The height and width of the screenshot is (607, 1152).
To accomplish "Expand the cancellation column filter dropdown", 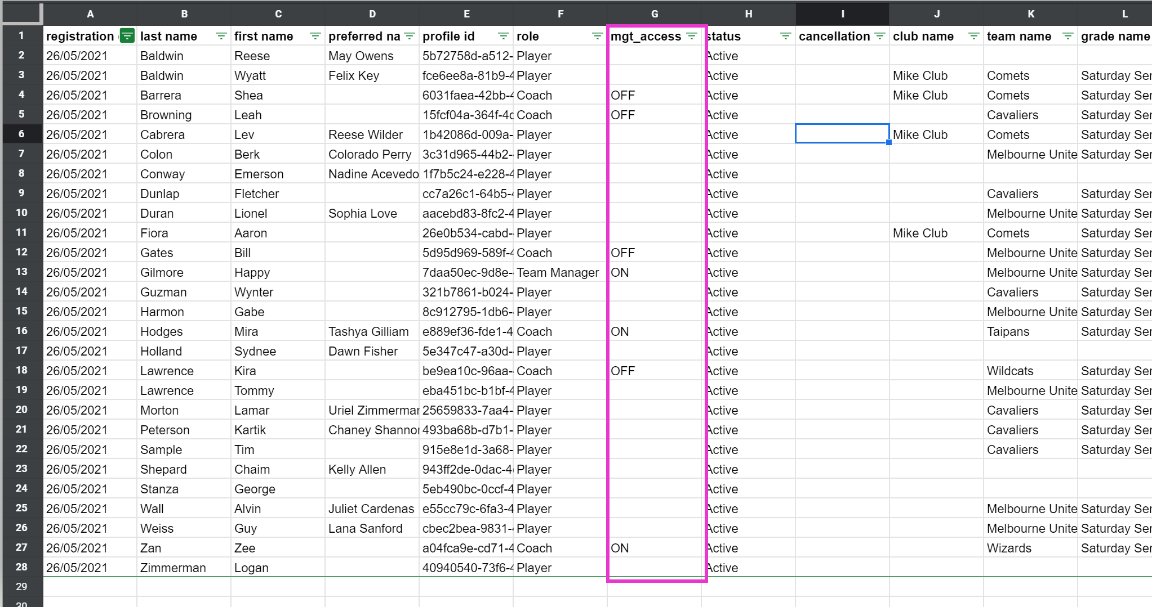I will tap(880, 36).
